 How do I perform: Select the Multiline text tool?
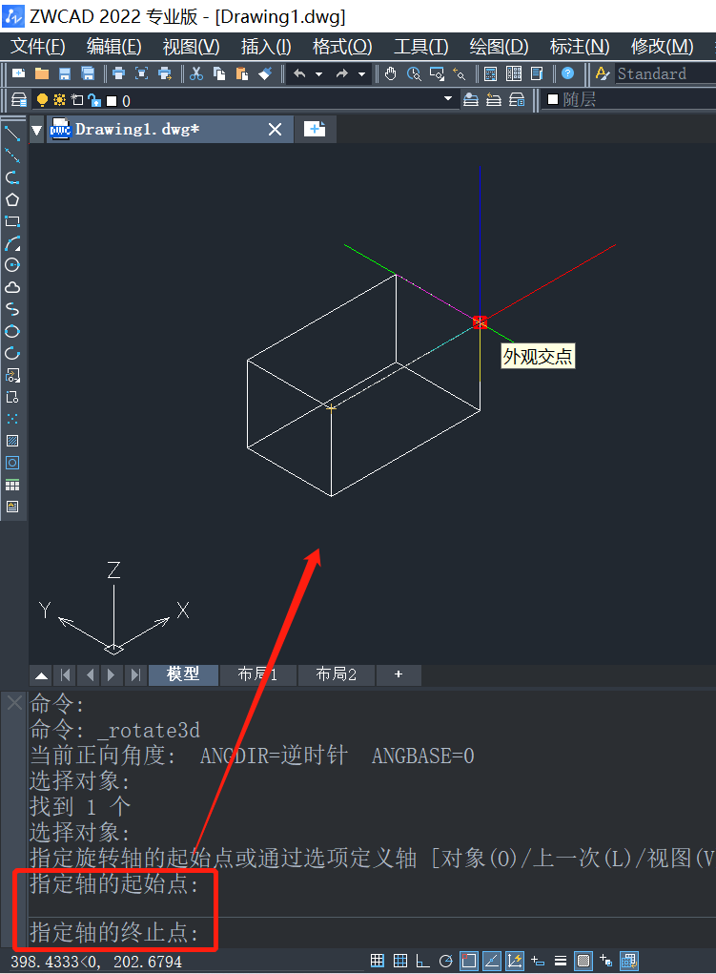12,507
